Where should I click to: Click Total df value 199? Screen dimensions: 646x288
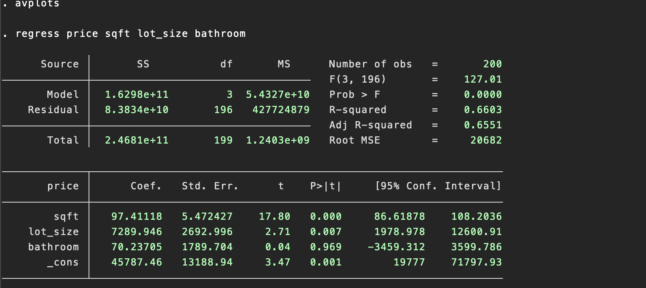coord(223,140)
